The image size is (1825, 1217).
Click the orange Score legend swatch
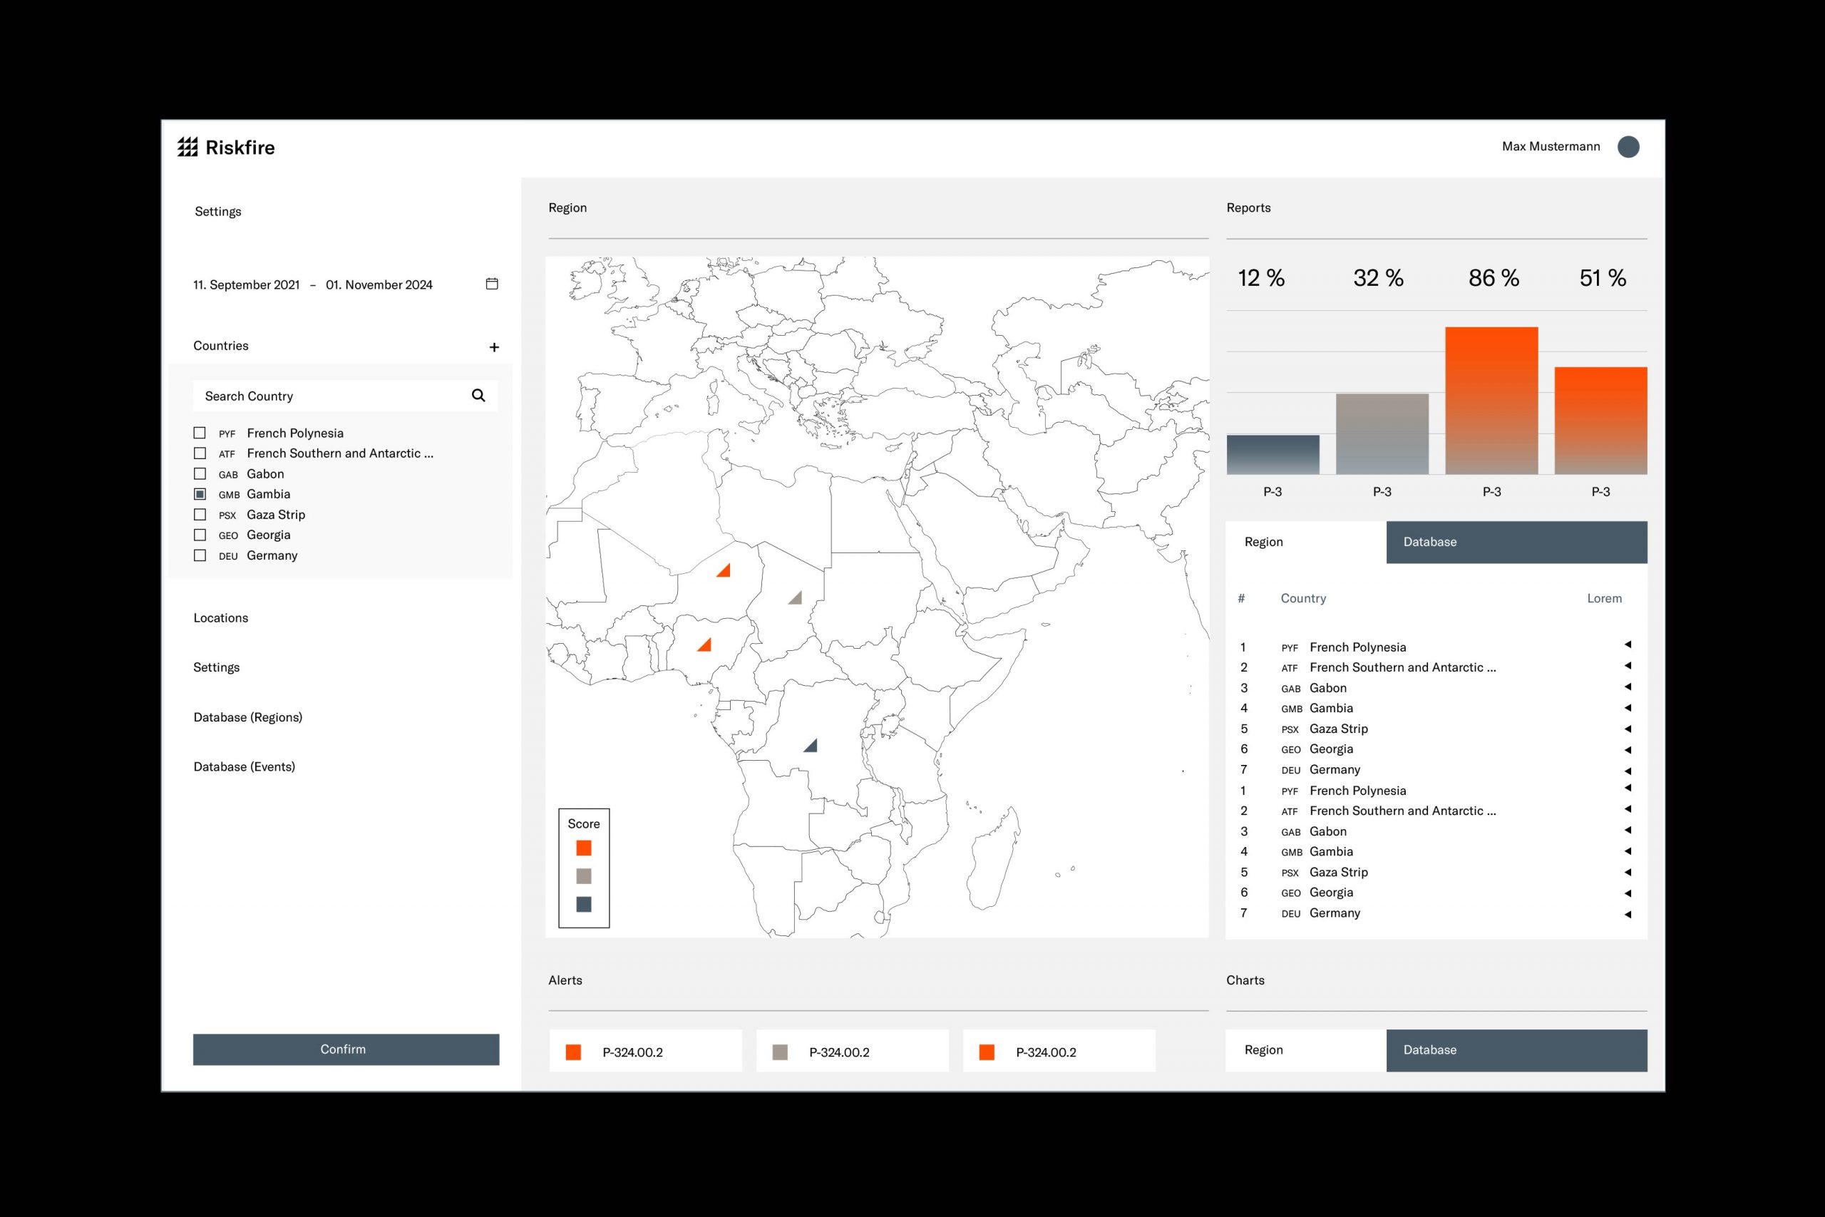coord(585,848)
